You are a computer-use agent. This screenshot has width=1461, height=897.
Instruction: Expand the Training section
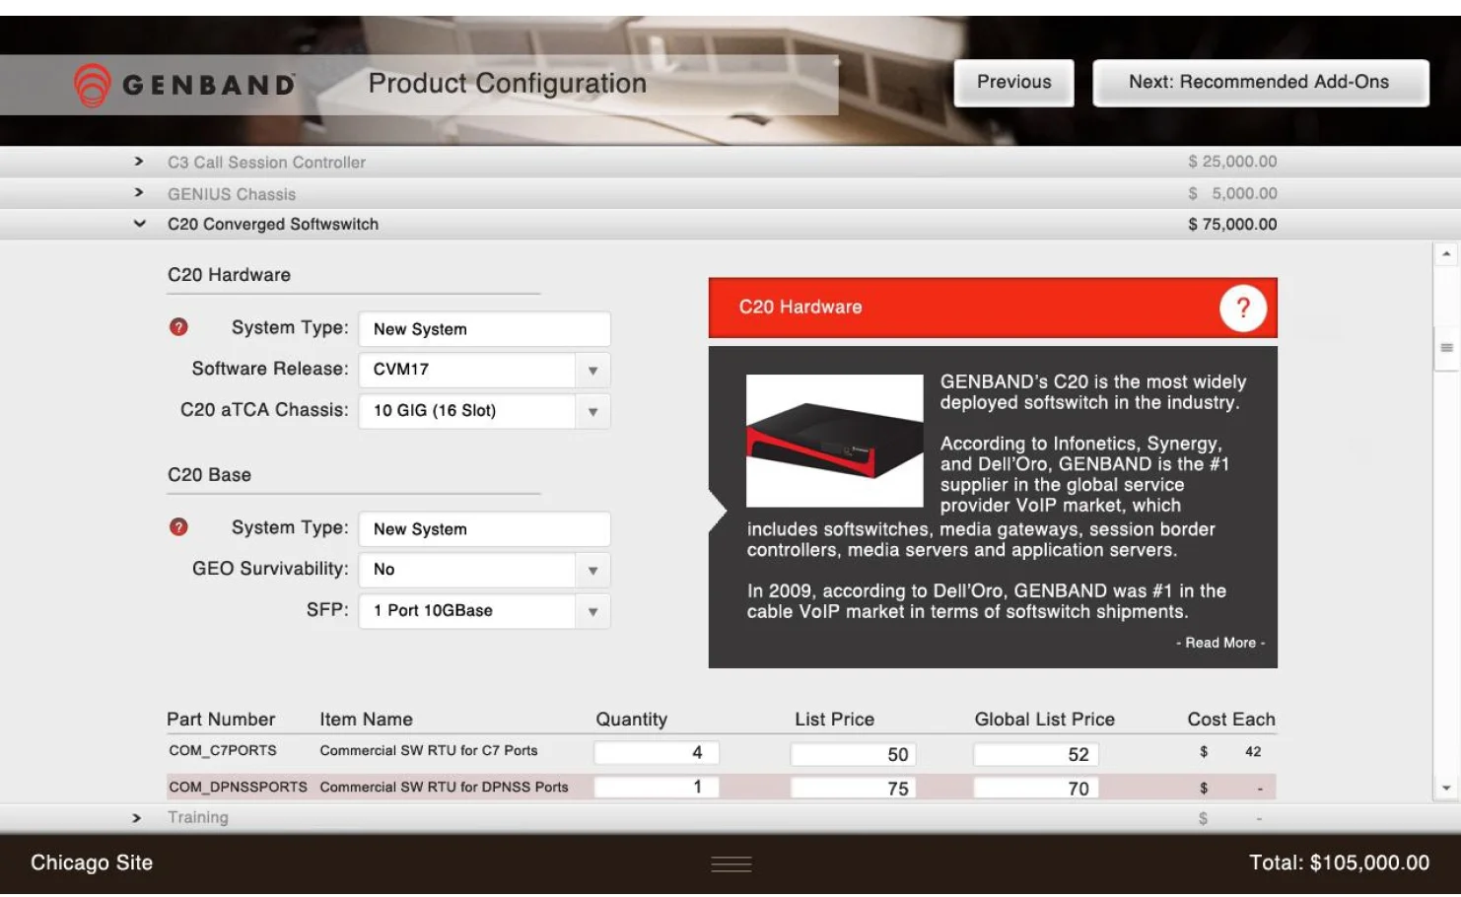(137, 818)
